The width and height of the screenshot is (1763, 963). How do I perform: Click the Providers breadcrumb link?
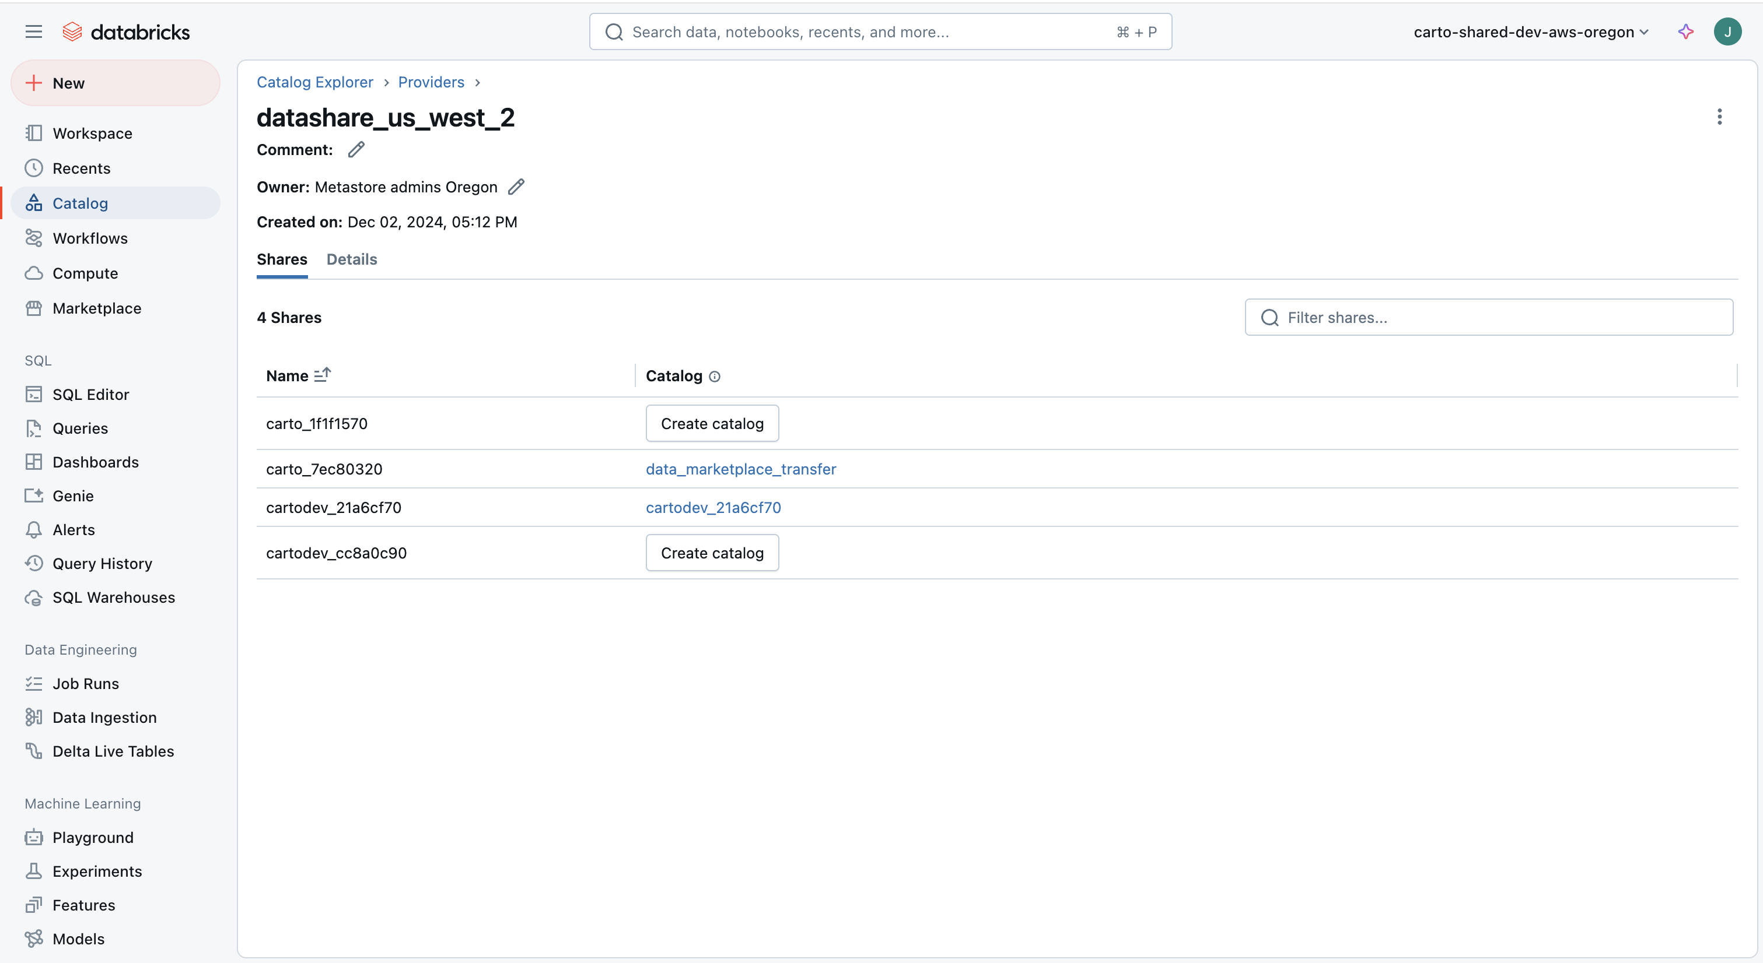431,82
